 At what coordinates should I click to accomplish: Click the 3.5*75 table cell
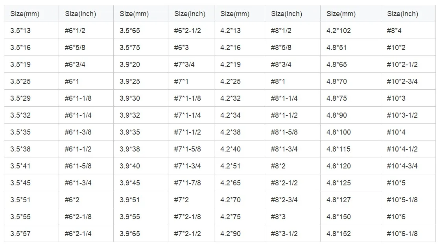tap(130, 48)
